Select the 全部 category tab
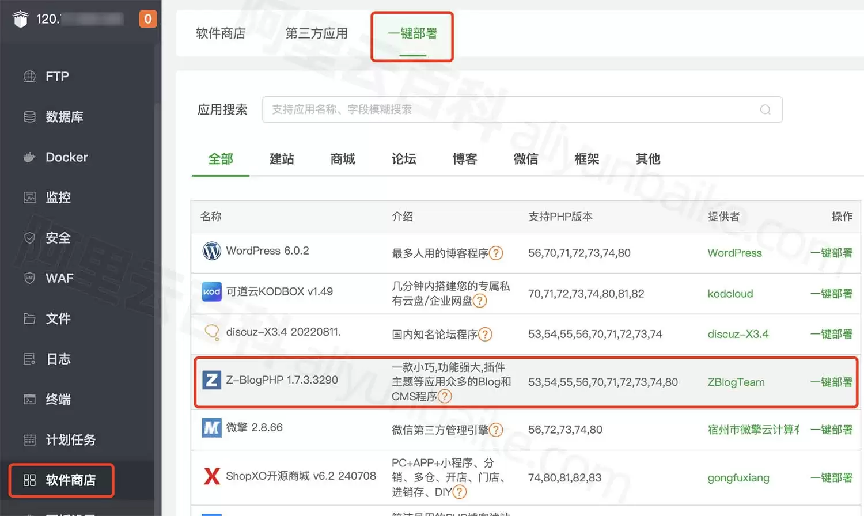864x516 pixels. (221, 159)
